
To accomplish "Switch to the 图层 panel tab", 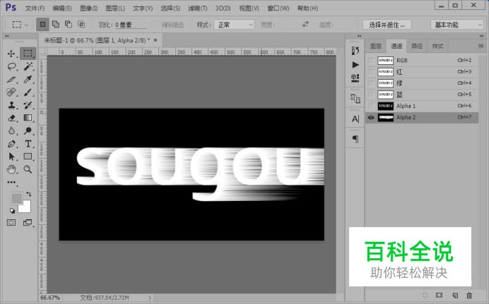I will [376, 47].
